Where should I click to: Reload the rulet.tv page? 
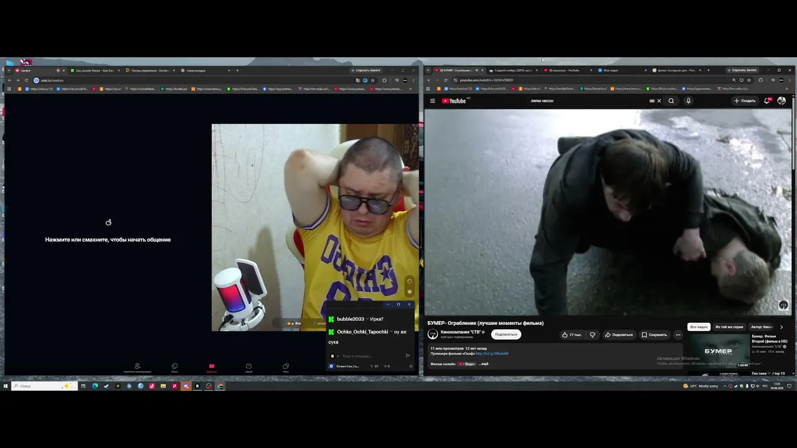(x=26, y=80)
